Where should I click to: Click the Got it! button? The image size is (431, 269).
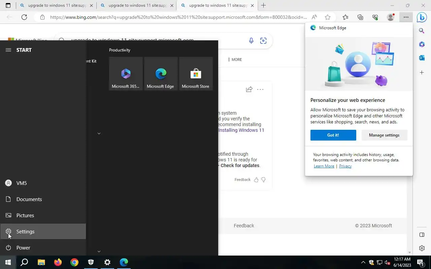(333, 135)
